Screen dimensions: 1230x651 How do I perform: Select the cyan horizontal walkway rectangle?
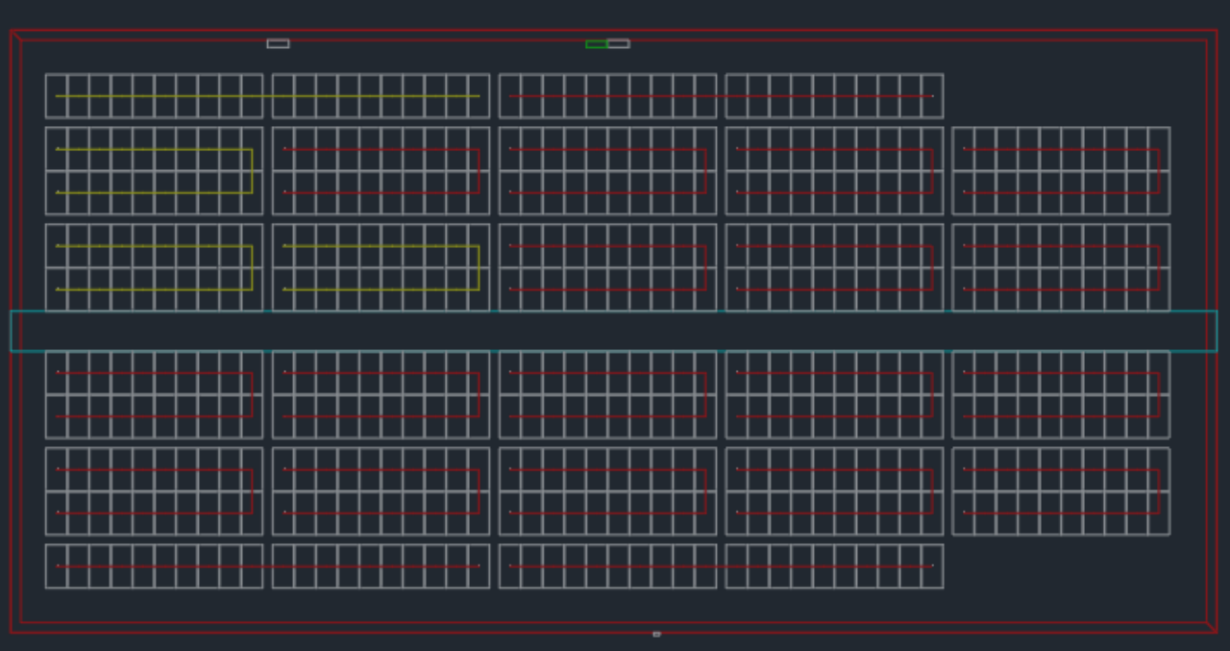tap(615, 312)
